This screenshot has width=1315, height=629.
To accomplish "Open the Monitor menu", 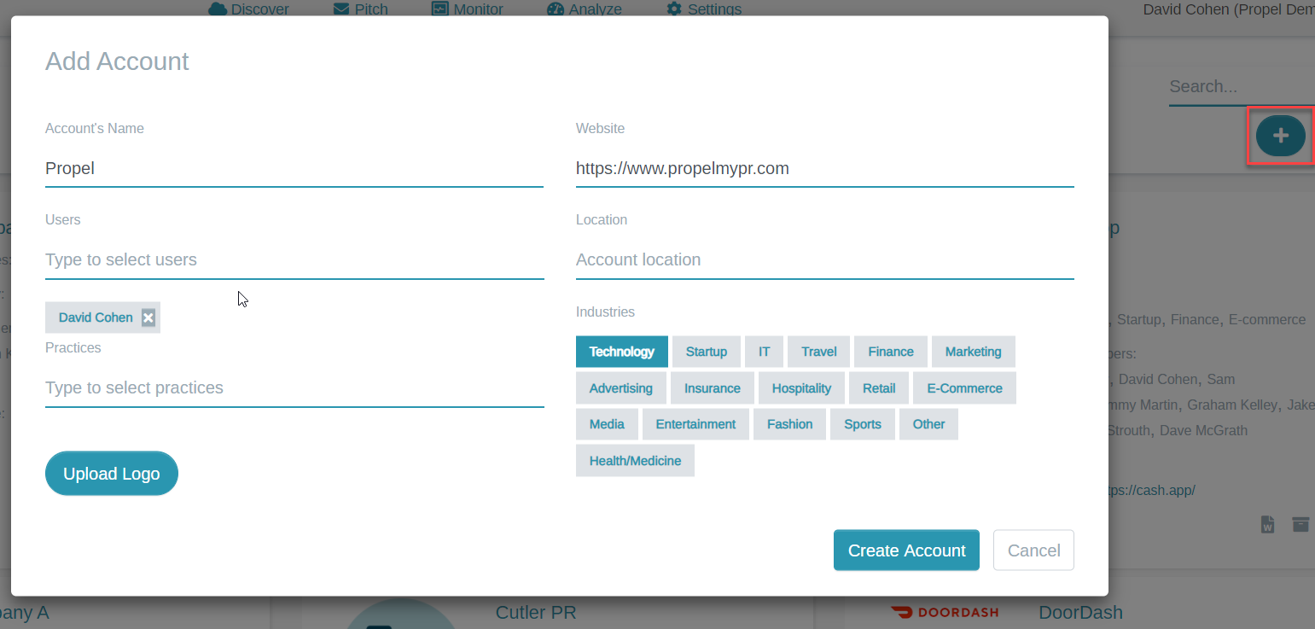I will [468, 9].
